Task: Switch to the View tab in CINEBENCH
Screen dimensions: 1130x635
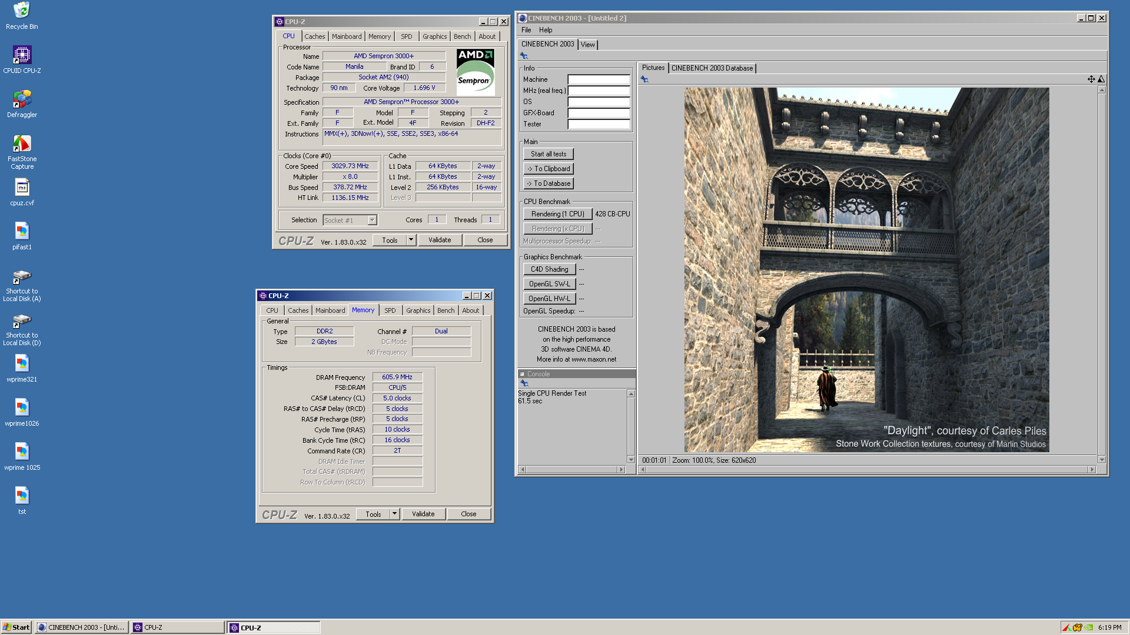Action: point(587,45)
